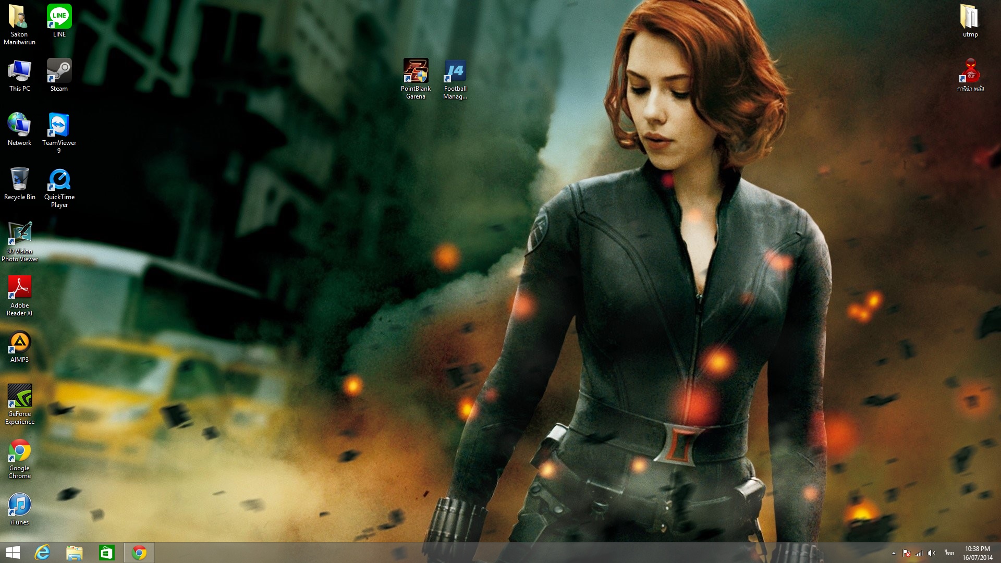Show hidden system tray icons

click(894, 553)
